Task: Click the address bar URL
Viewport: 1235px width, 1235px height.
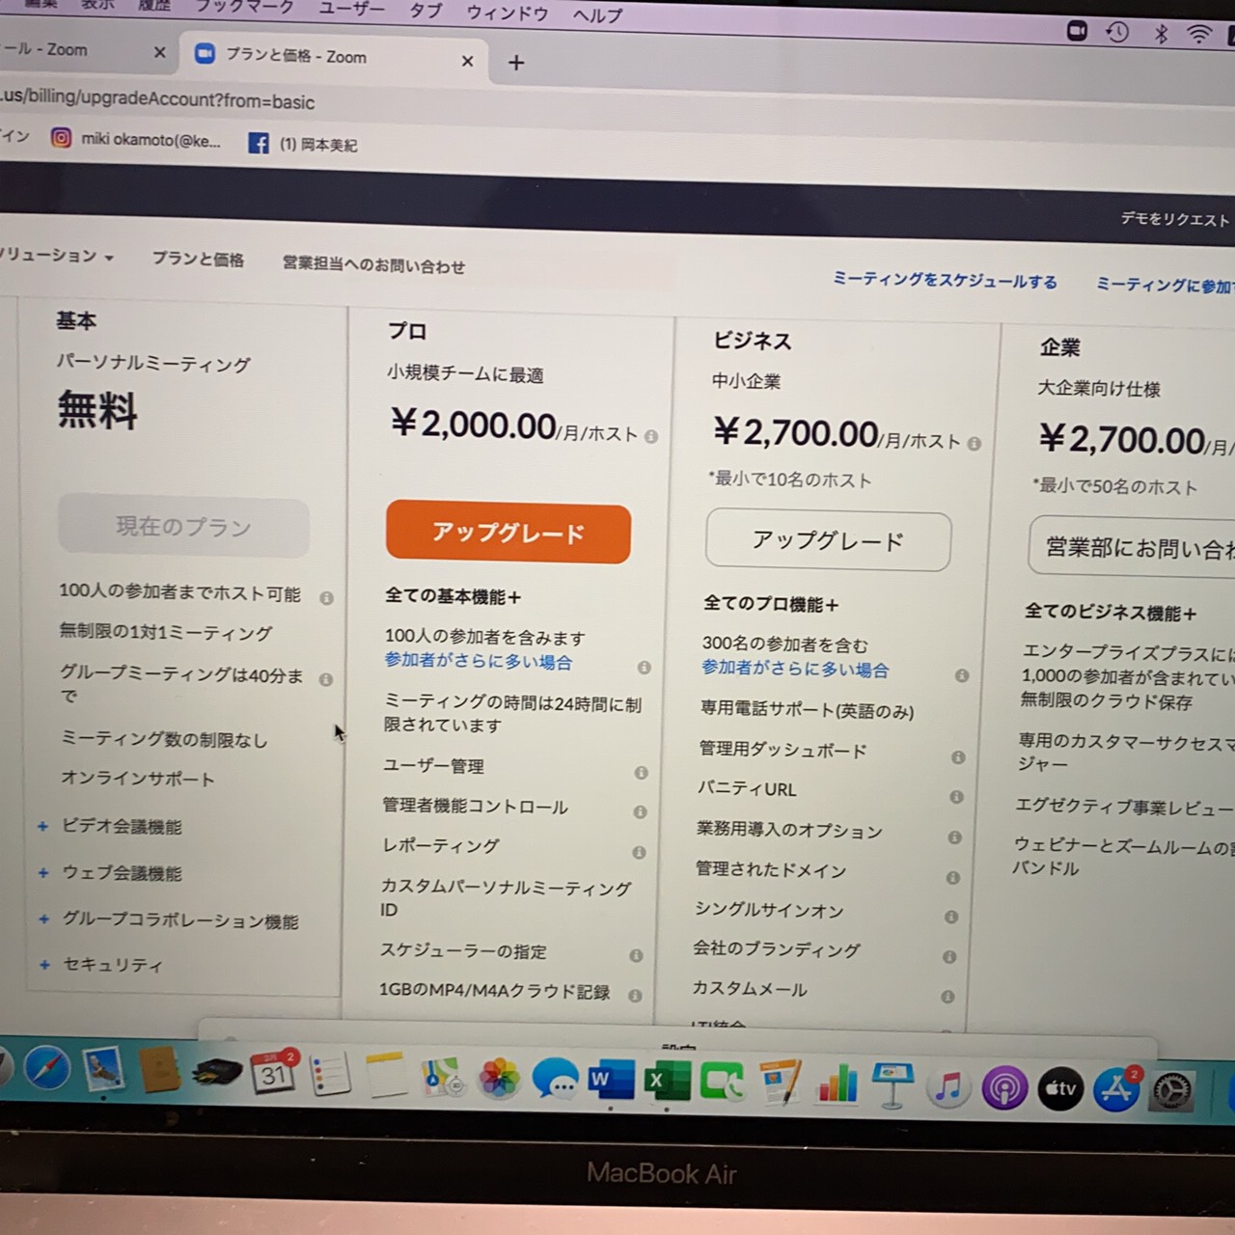Action: click(x=157, y=100)
